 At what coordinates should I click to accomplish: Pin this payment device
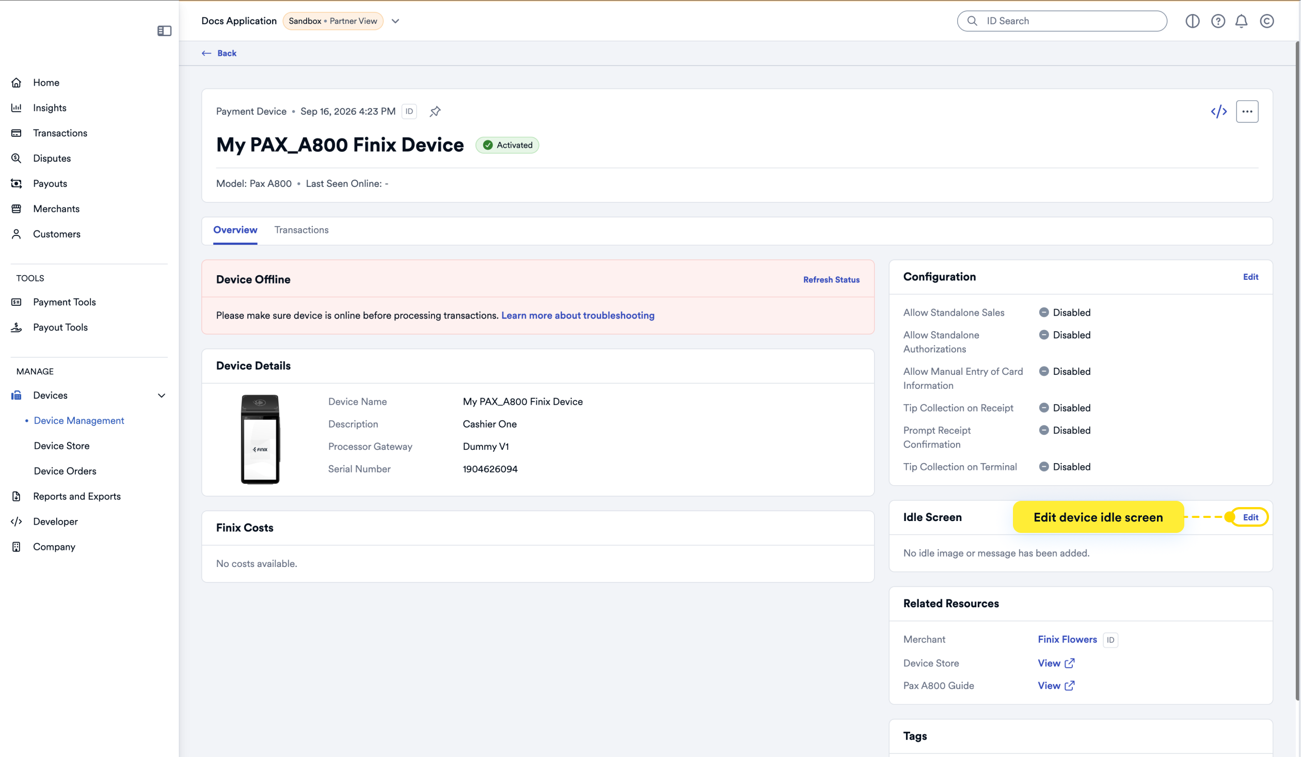435,112
